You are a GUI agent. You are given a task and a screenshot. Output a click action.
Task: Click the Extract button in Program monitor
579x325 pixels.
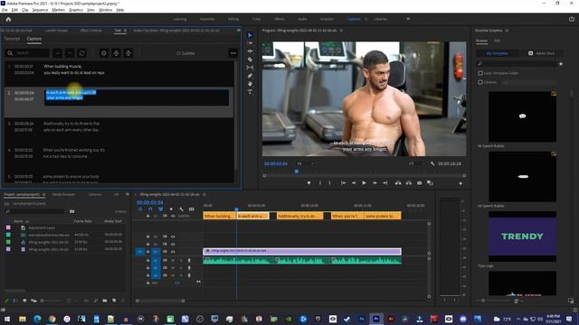tap(408, 183)
